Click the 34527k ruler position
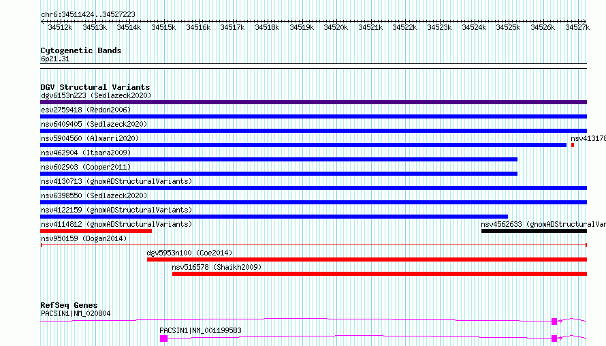606x346 pixels. point(577,27)
